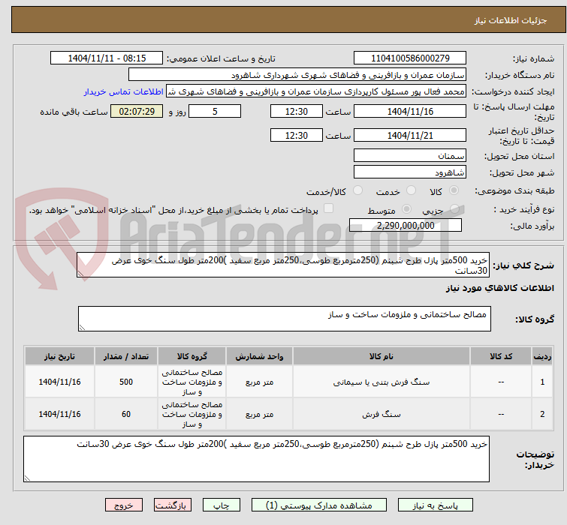Click the خروج exit button
The width and height of the screenshot is (567, 525).
(124, 505)
